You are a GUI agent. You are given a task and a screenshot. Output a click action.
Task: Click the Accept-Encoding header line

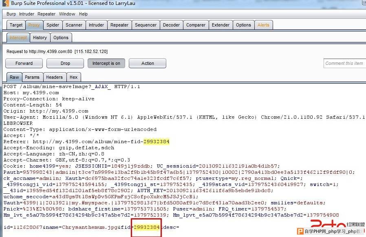[x=59, y=148]
